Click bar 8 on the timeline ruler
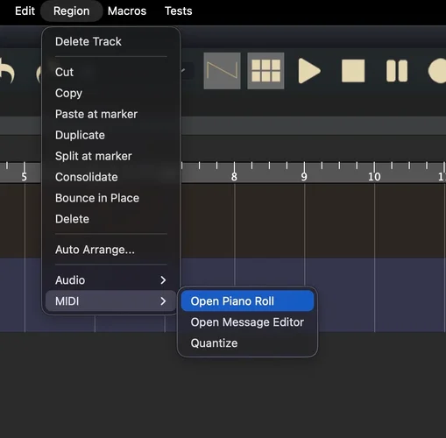Image resolution: width=446 pixels, height=438 pixels. pos(234,176)
